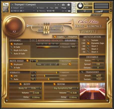This screenshot has height=109, width=114.
Task: Click the Dynamic Layer selector strip
Action: tap(48, 44)
